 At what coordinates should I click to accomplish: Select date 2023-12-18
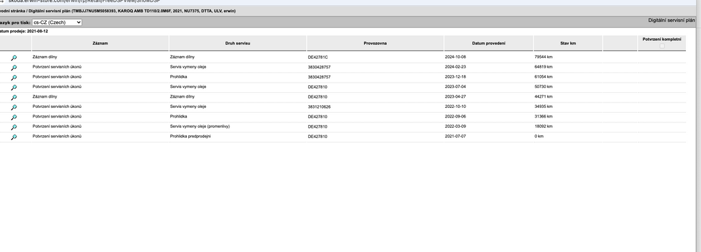tap(455, 76)
